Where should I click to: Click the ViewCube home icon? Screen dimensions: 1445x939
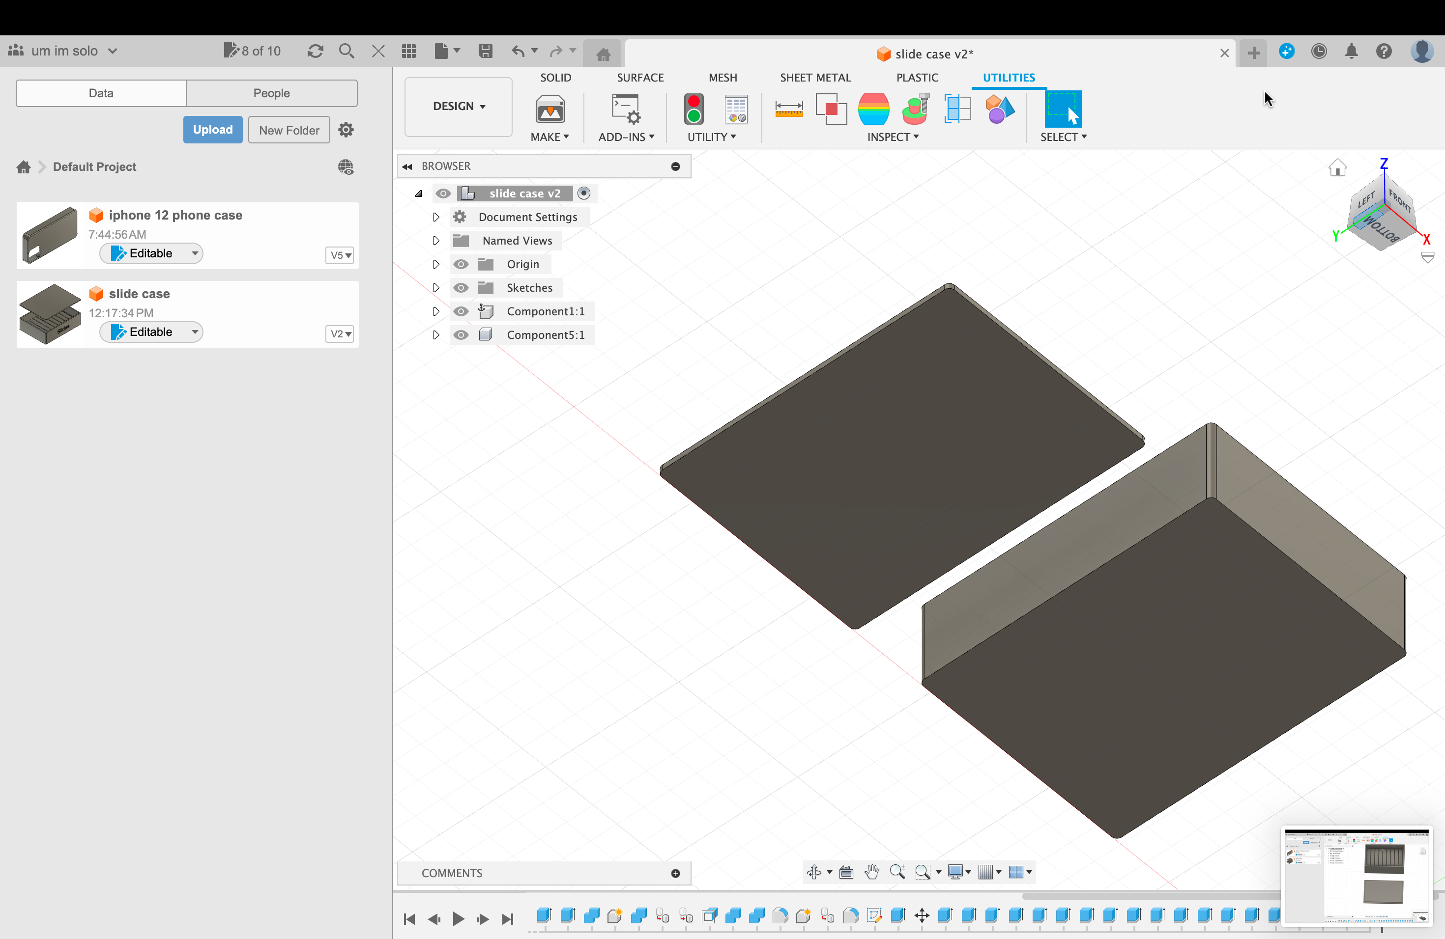tap(1337, 167)
